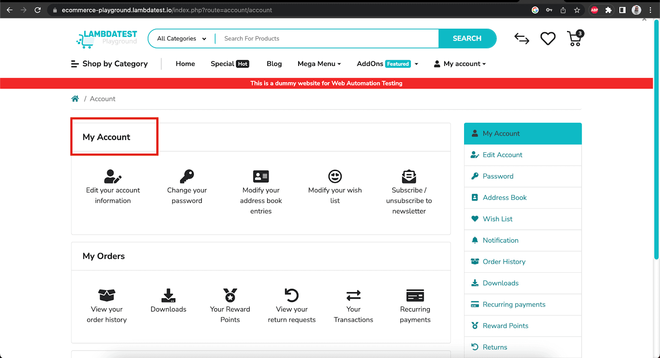Viewport: 660px width, 358px height.
Task: Click the Modify address book entries icon
Action: [261, 176]
